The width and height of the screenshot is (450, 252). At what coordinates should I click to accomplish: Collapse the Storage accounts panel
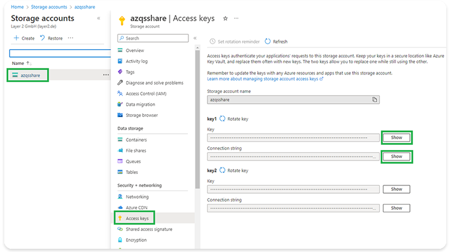(x=98, y=18)
